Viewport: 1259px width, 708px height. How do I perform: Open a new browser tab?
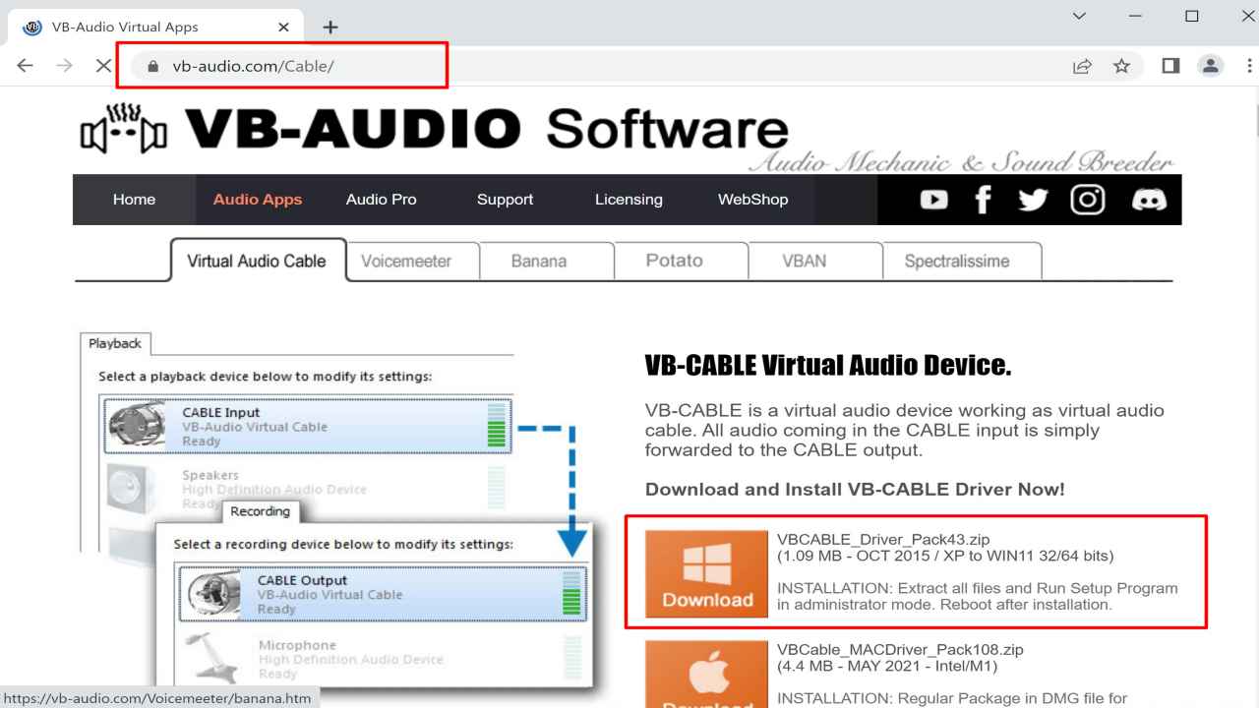pyautogui.click(x=330, y=27)
